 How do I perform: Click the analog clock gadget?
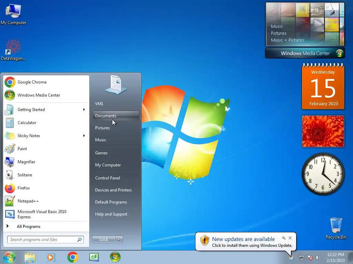(323, 174)
